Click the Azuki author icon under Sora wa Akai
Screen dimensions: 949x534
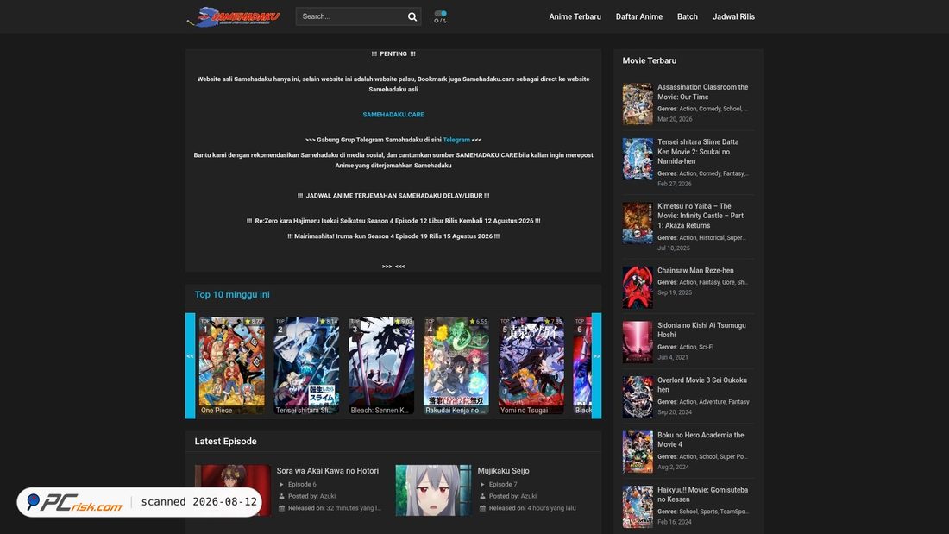281,496
